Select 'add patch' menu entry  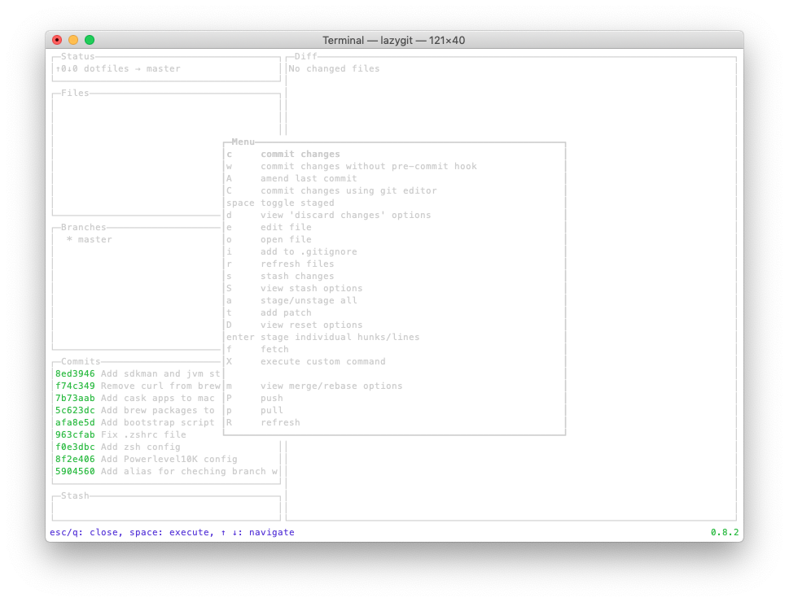click(394, 312)
